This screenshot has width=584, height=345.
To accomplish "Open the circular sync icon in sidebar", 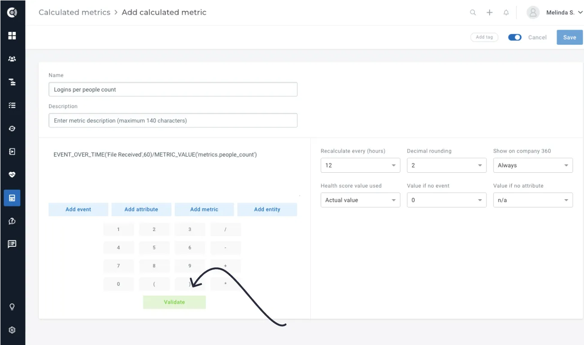I will pyautogui.click(x=12, y=129).
